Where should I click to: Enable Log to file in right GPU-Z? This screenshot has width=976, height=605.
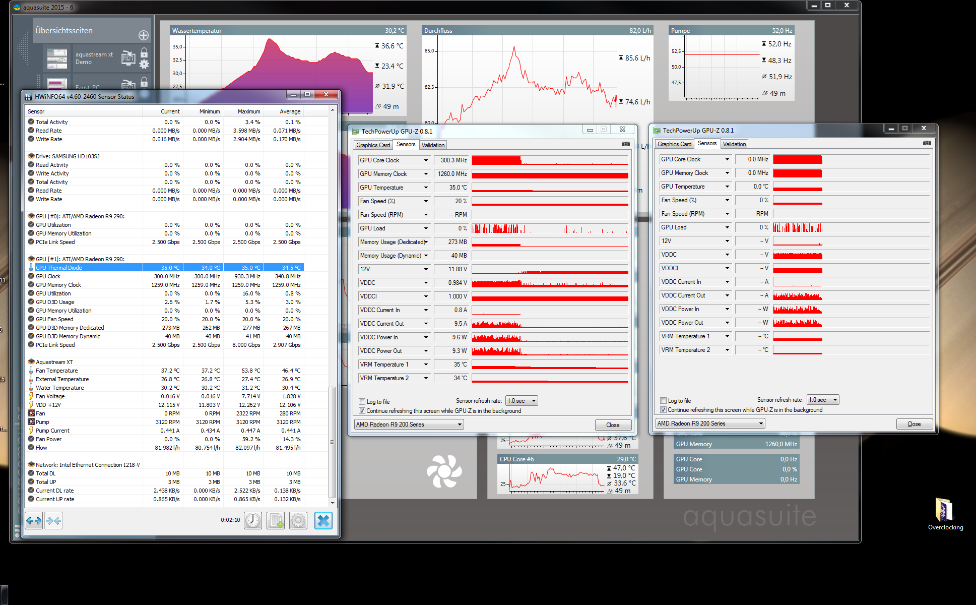[x=663, y=401]
